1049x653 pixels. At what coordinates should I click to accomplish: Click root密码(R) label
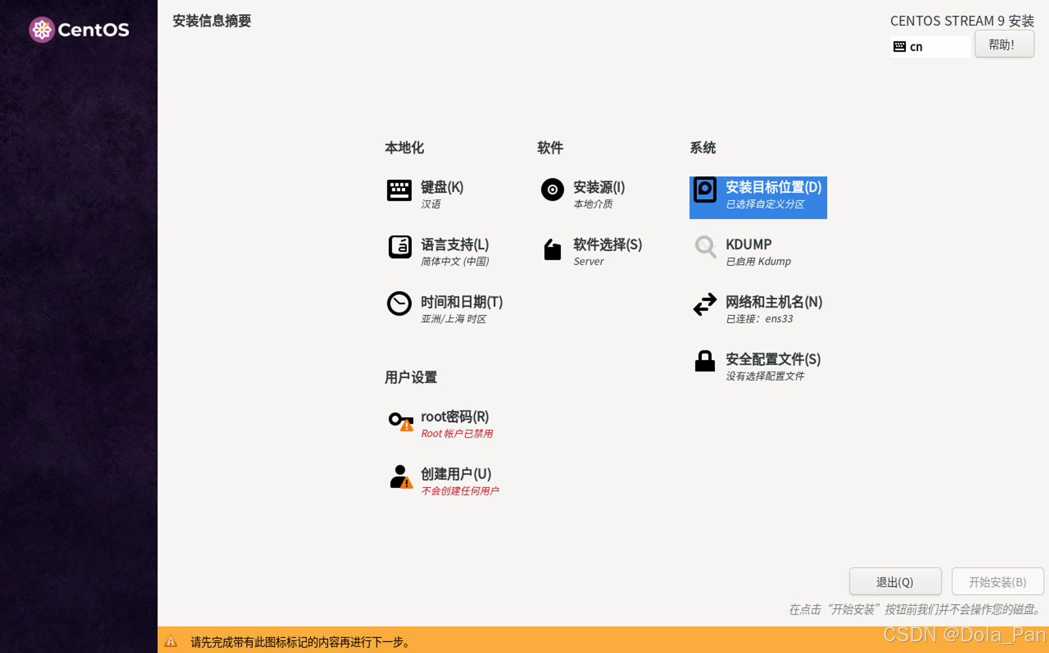455,417
